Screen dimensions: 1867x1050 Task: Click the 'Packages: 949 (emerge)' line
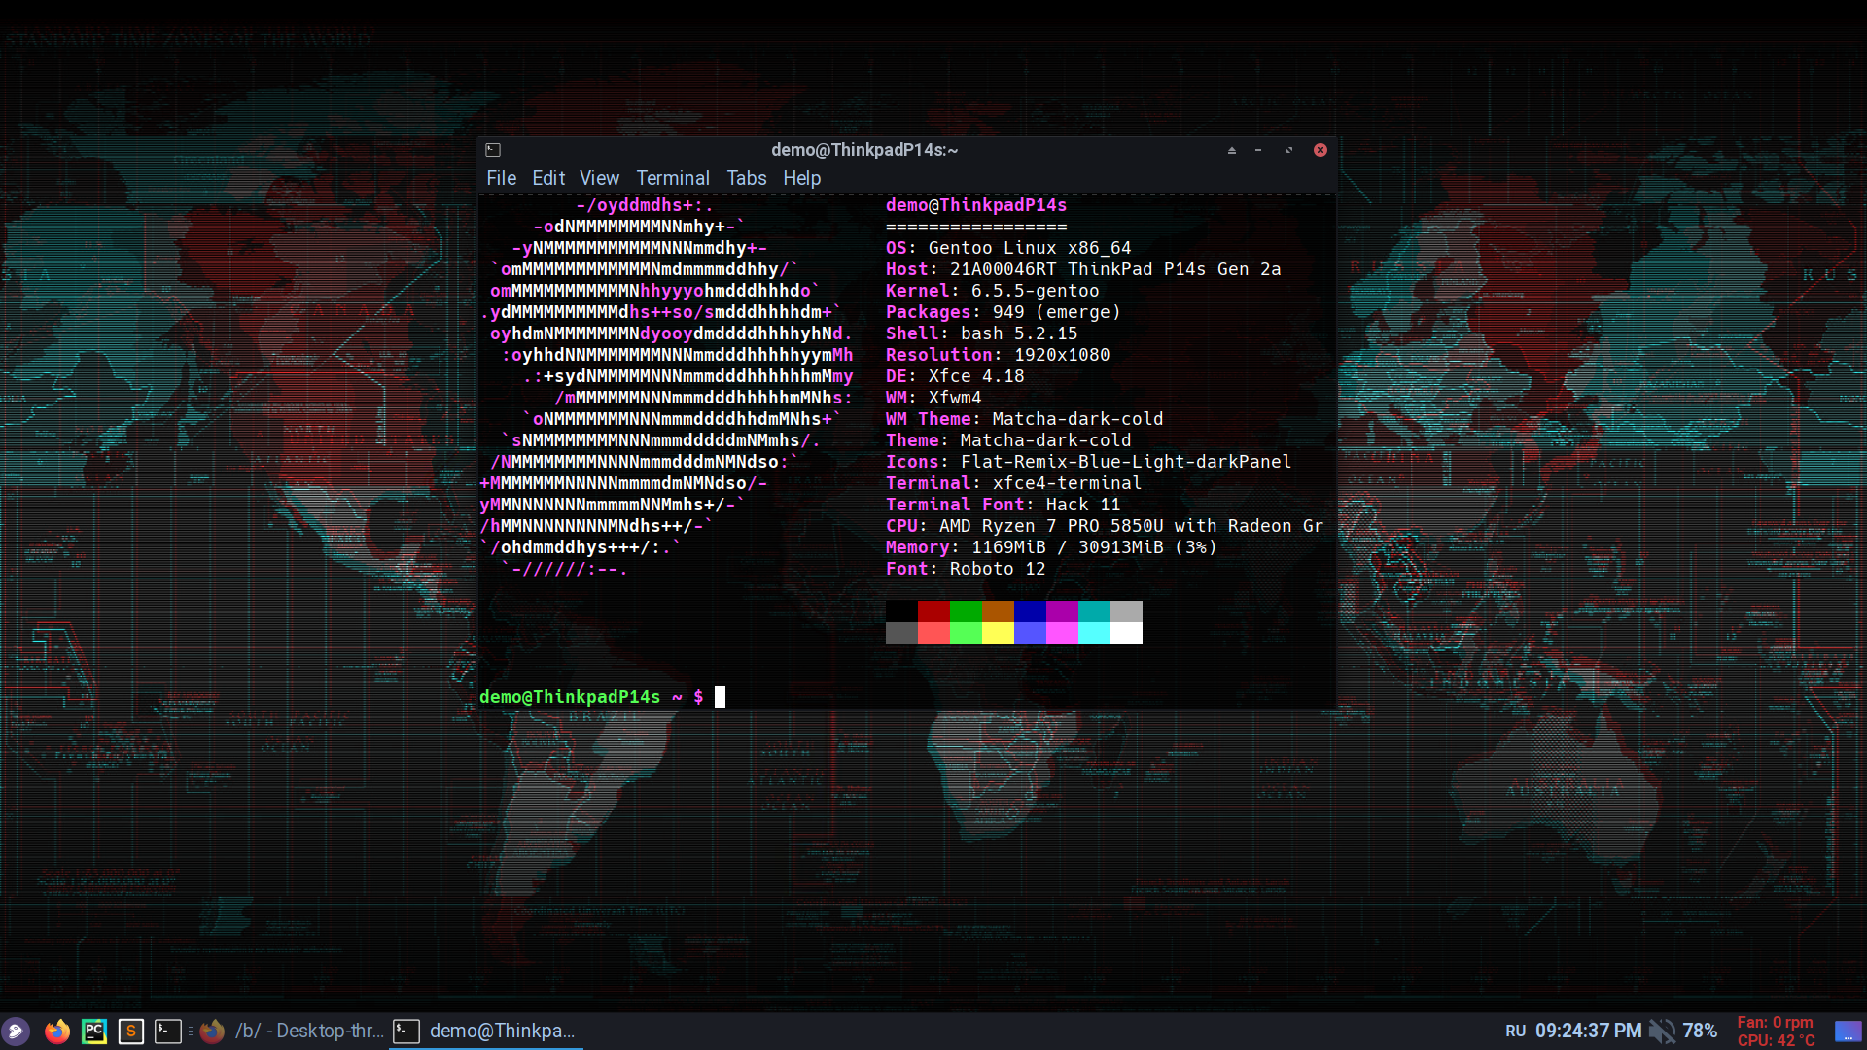click(x=1004, y=312)
